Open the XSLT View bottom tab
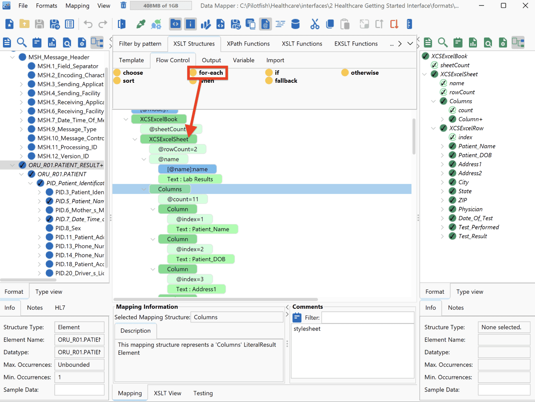The height and width of the screenshot is (402, 535). (x=168, y=393)
